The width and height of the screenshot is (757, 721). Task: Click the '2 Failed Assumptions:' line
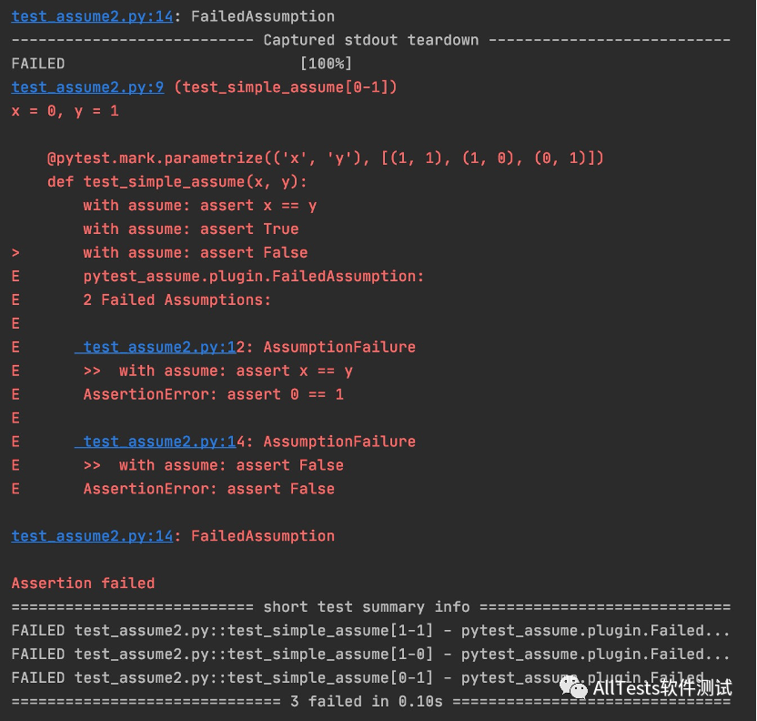[x=177, y=300]
